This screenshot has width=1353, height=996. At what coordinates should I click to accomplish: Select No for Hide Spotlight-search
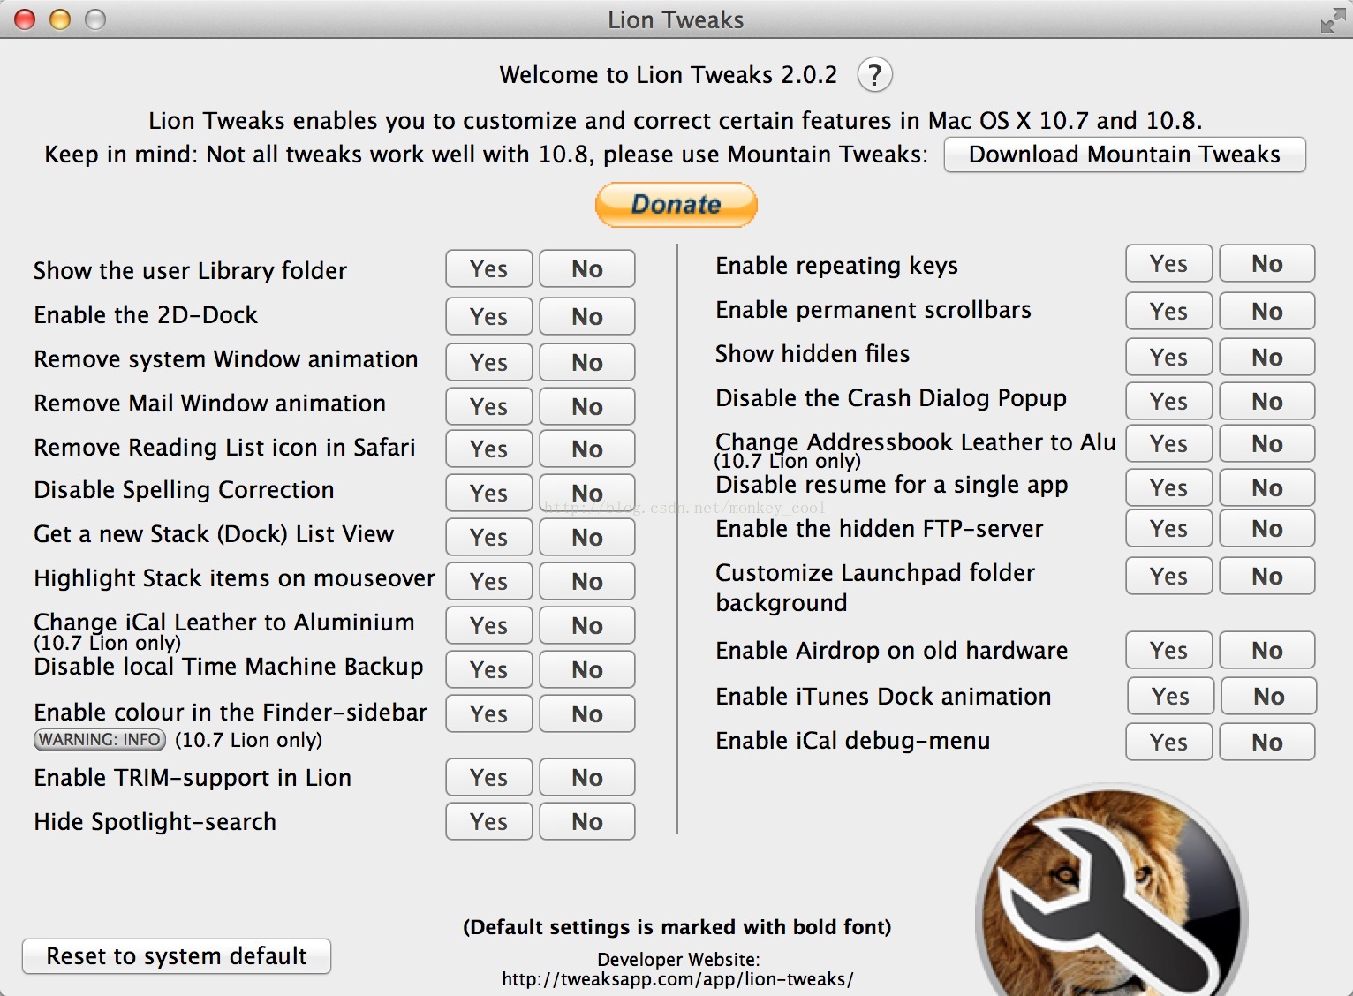tap(587, 822)
